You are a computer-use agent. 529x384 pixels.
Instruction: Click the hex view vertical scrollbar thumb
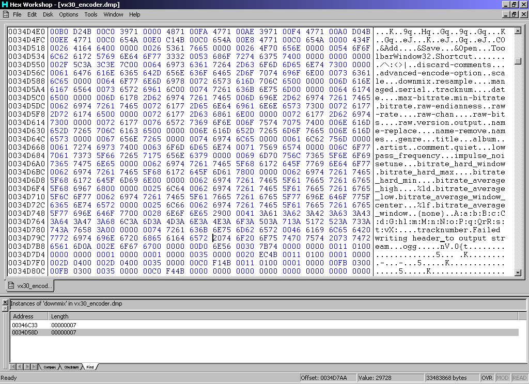point(518,61)
